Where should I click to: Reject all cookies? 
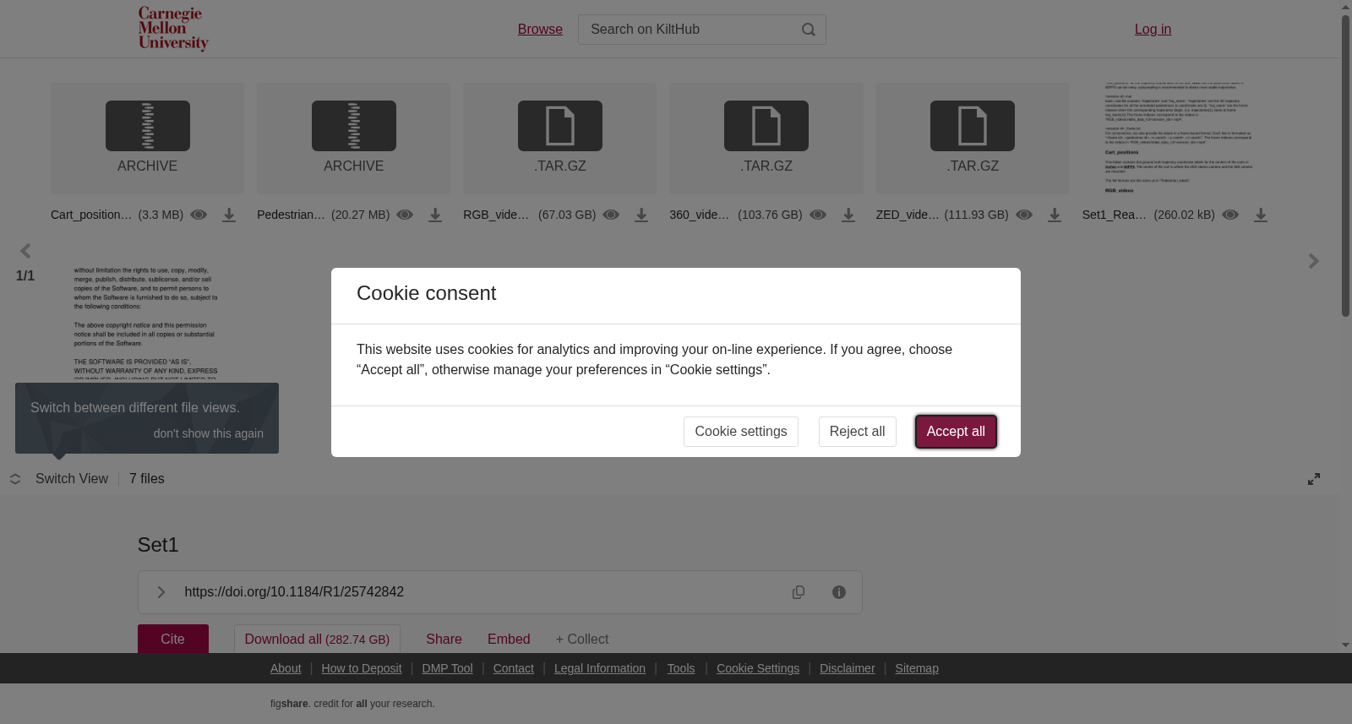857,432
